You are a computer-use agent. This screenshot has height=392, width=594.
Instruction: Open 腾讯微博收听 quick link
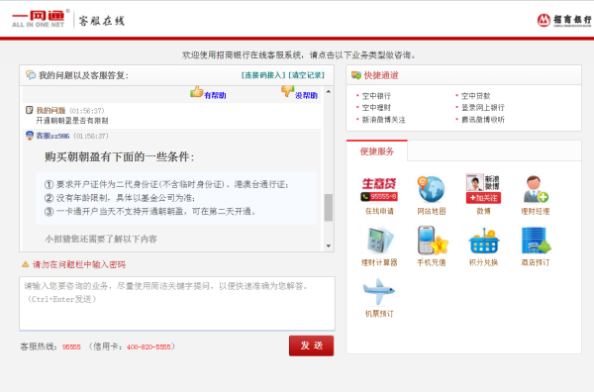coord(483,120)
